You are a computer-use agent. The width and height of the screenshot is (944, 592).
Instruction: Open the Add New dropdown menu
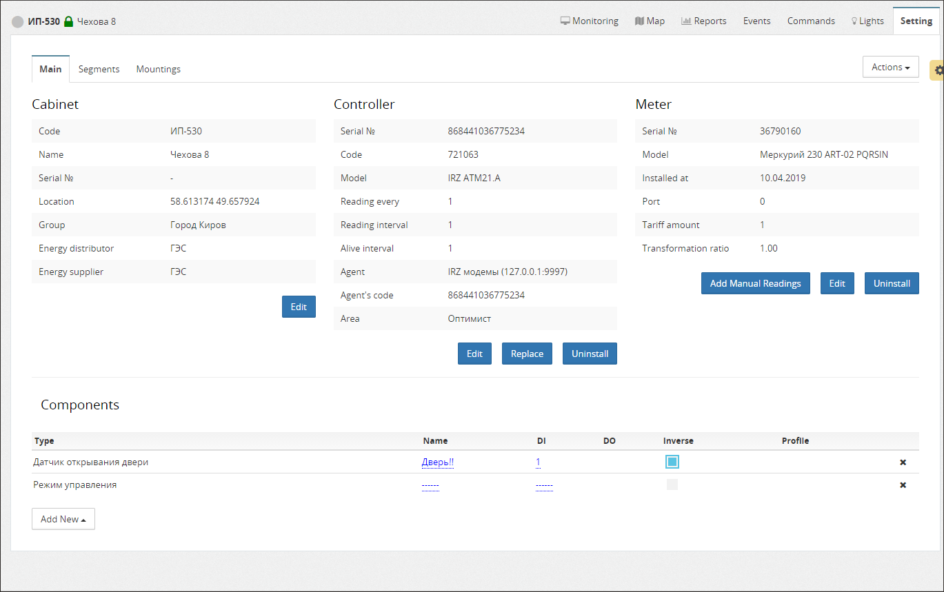tap(63, 519)
